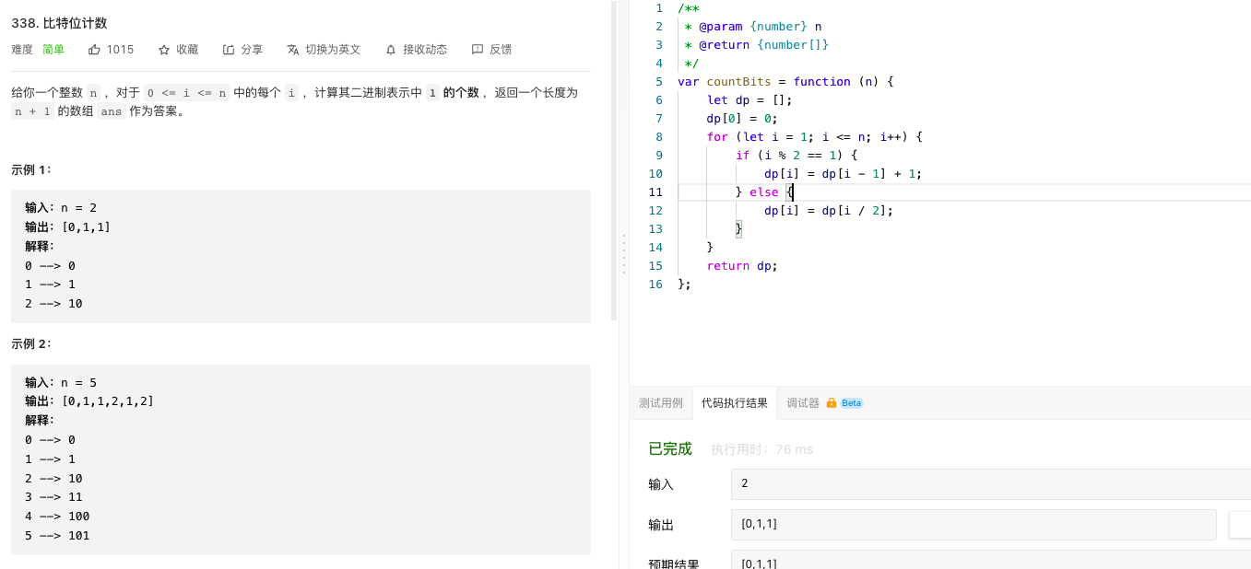Image resolution: width=1251 pixels, height=569 pixels.
Task: Click the '5 --> 101' explanation line
Action: tap(57, 535)
